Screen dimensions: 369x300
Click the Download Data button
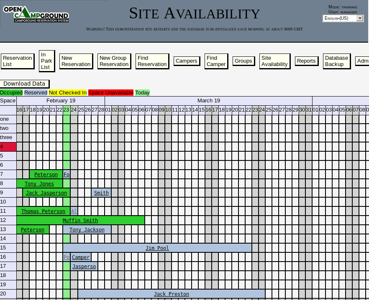click(x=24, y=84)
